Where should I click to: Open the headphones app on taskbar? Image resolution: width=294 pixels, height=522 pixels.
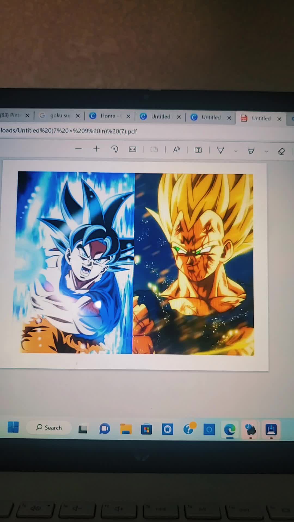167,429
